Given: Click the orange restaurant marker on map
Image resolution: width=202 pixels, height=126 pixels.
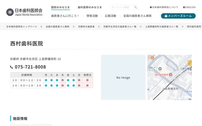Looking at the screenshot, I should 152,57.
